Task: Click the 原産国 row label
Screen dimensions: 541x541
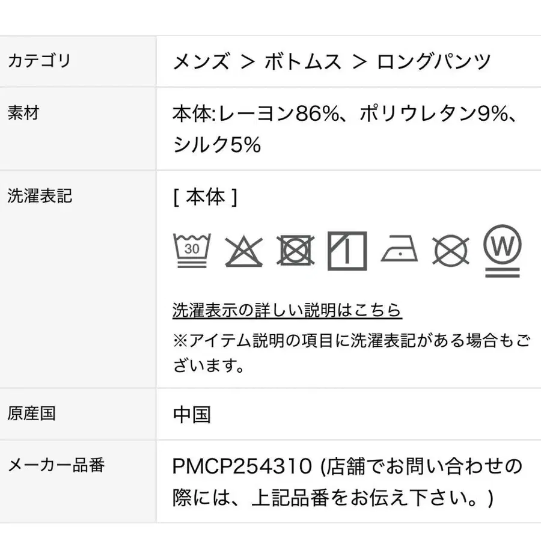Action: click(31, 414)
